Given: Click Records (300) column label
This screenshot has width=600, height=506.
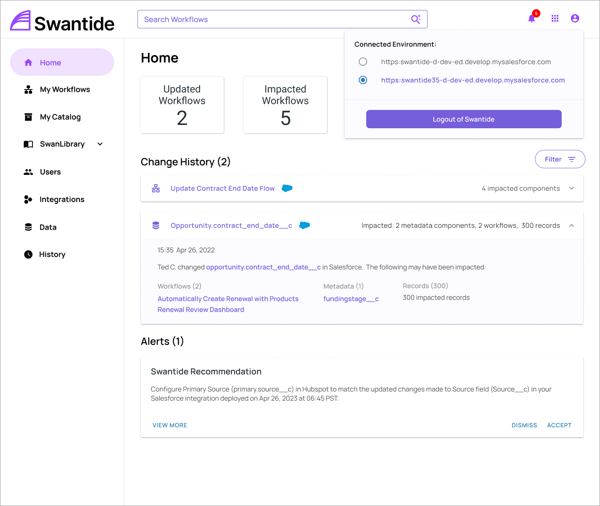Looking at the screenshot, I should tap(425, 286).
